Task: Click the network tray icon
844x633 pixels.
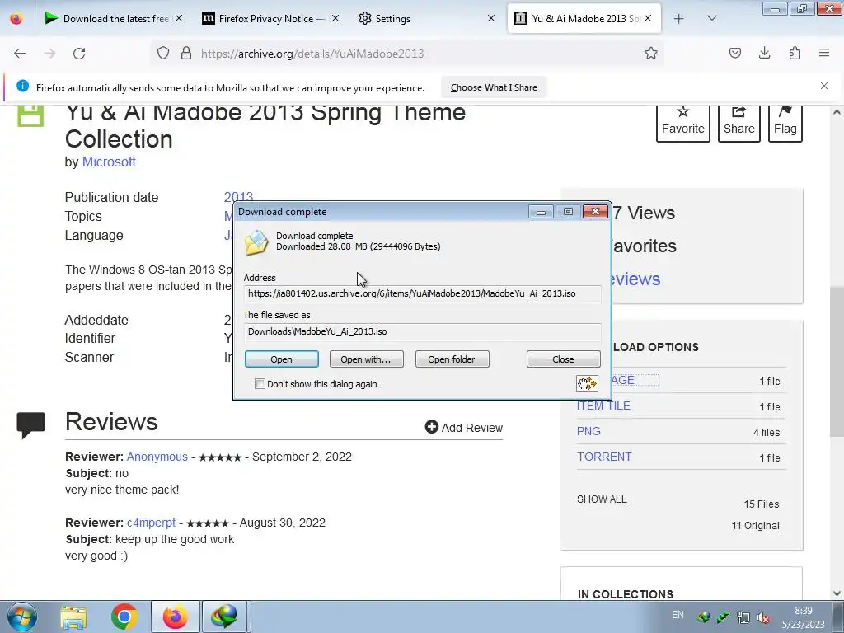Action: coord(743,617)
